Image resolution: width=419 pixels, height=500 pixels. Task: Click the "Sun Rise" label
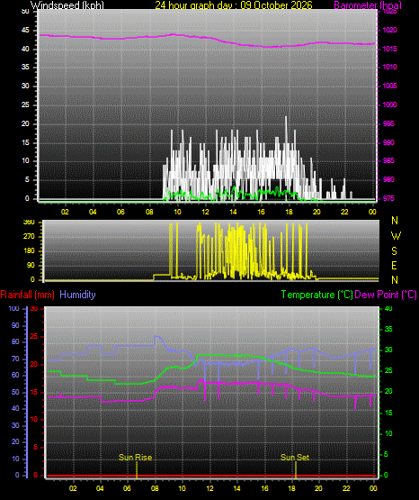pyautogui.click(x=135, y=458)
